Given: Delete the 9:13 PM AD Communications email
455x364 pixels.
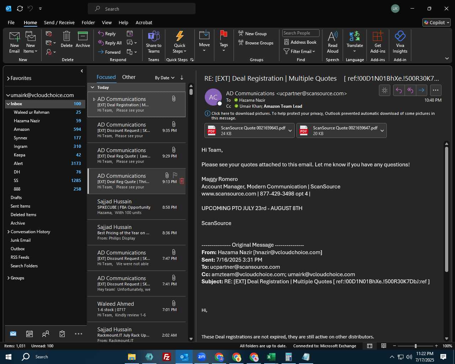Looking at the screenshot, I should [x=182, y=181].
